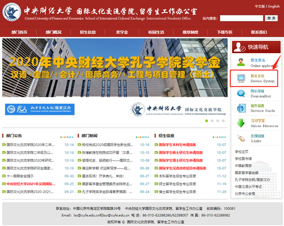Select the first green carousel dot
284x226 pixels.
tap(207, 121)
